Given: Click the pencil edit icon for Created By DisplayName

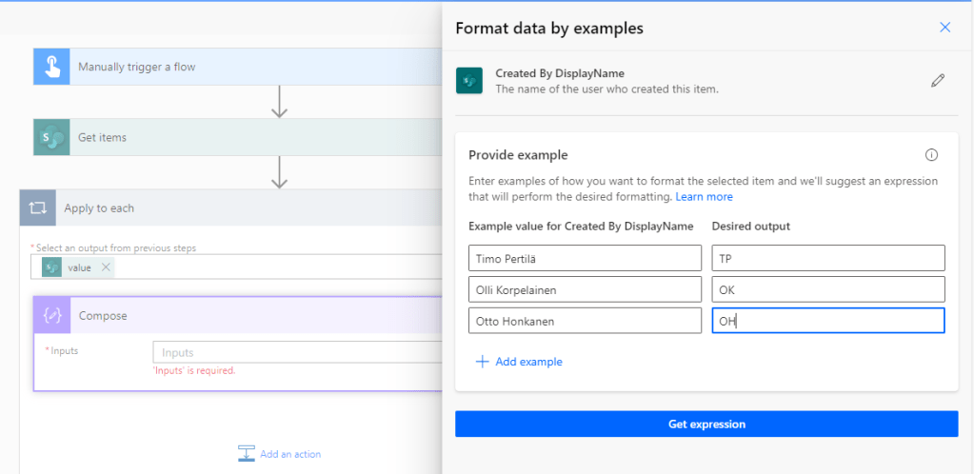Looking at the screenshot, I should tap(938, 81).
